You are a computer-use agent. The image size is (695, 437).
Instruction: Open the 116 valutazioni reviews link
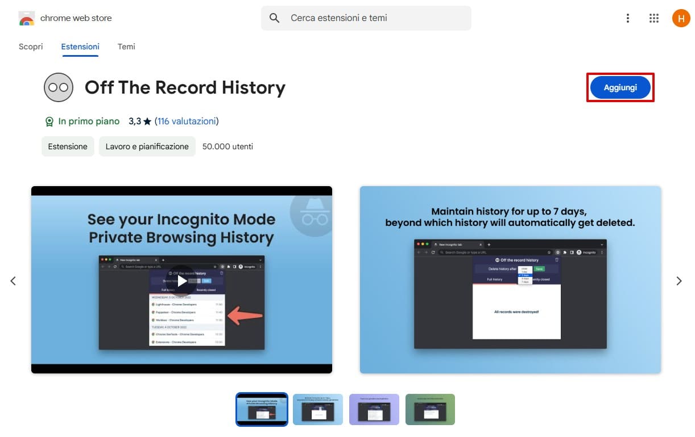[x=187, y=121]
